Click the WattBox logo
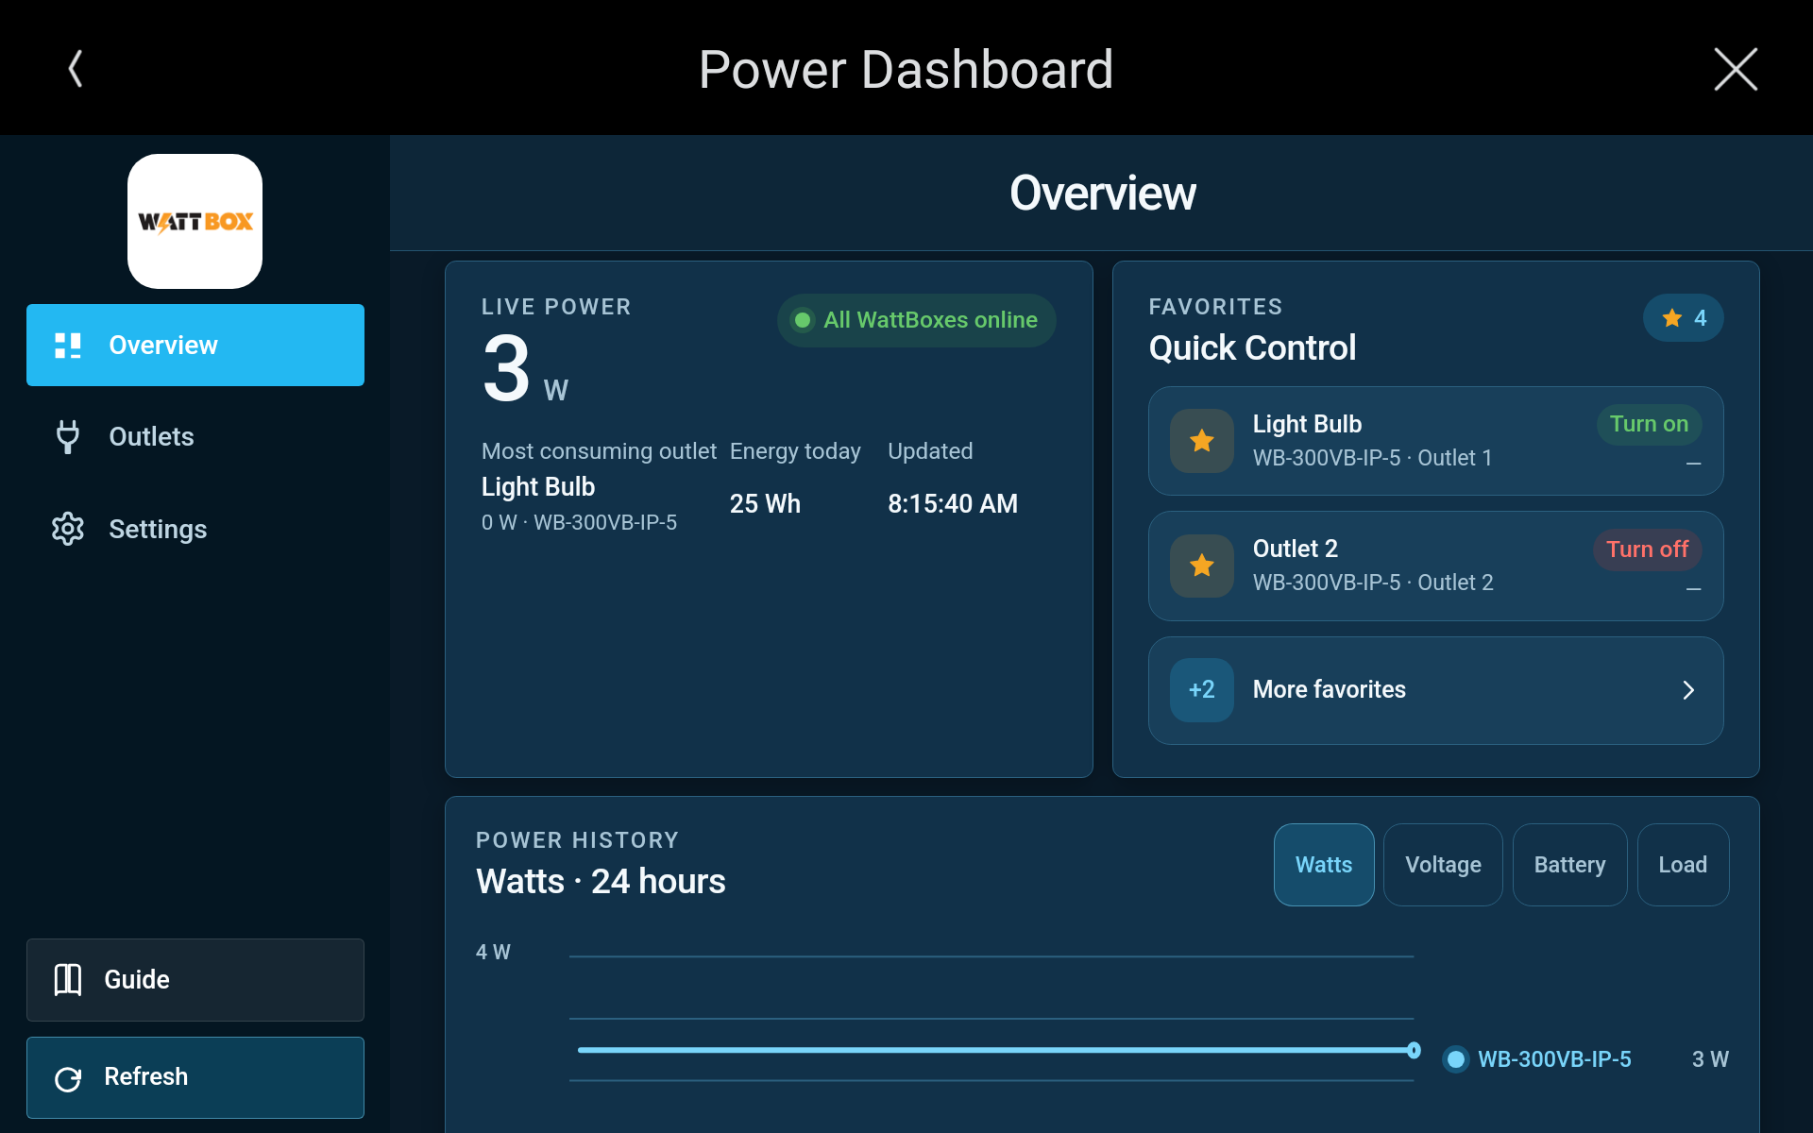 coord(195,221)
